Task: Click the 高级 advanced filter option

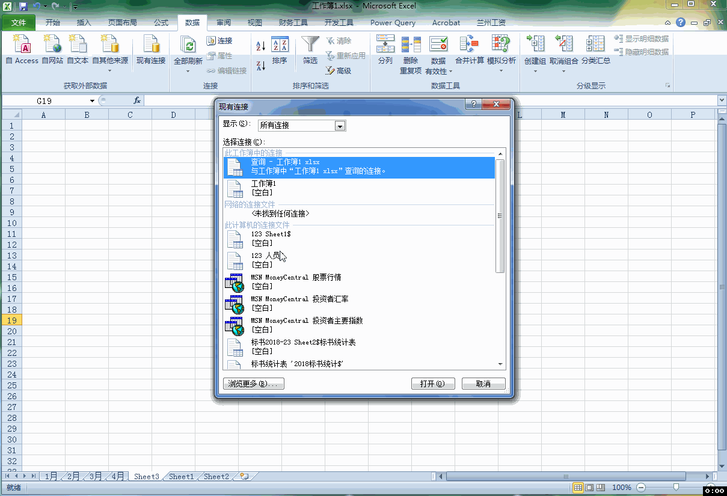Action: click(x=338, y=70)
